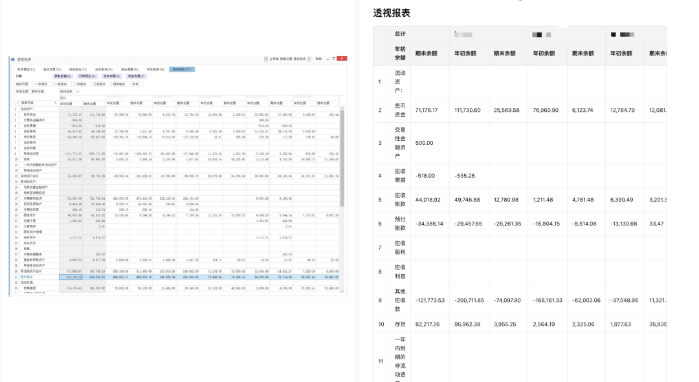Open the 帮助 help link
The image size is (699, 382).
coord(317,58)
